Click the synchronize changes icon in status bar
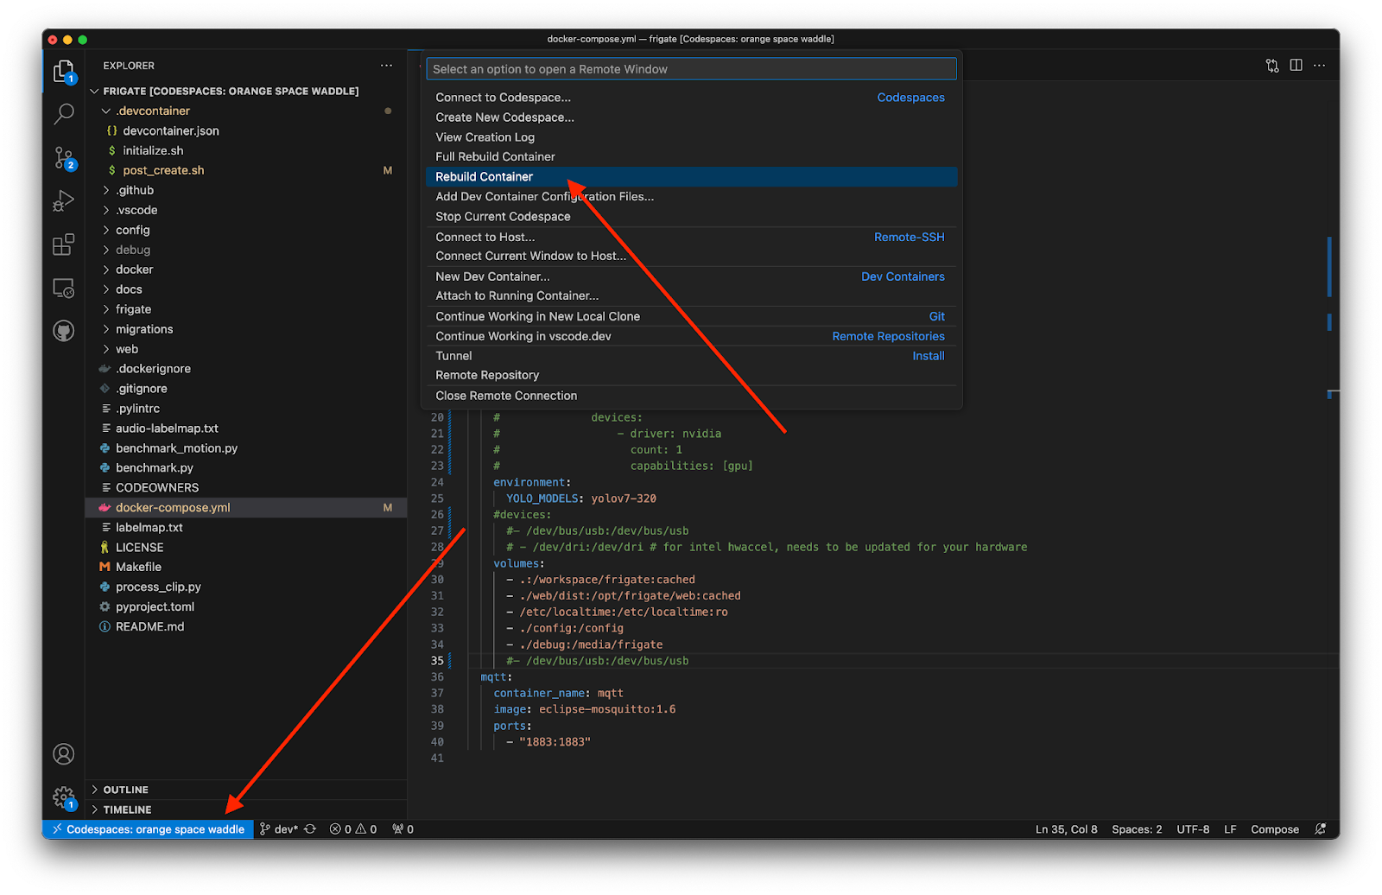Viewport: 1382px width, 895px height. (x=310, y=829)
